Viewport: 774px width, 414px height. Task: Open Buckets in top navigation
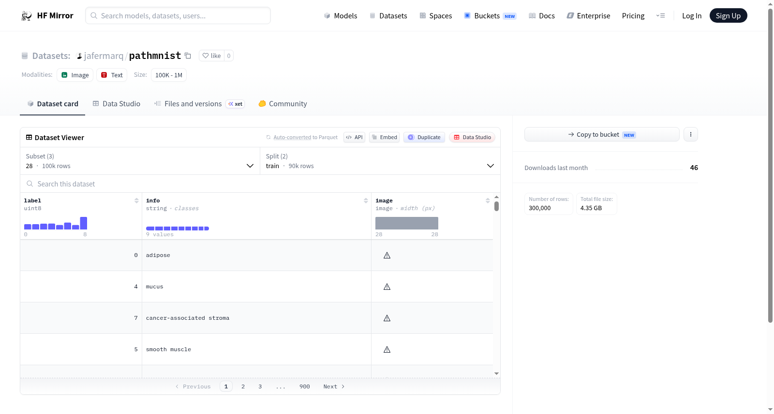coord(490,16)
